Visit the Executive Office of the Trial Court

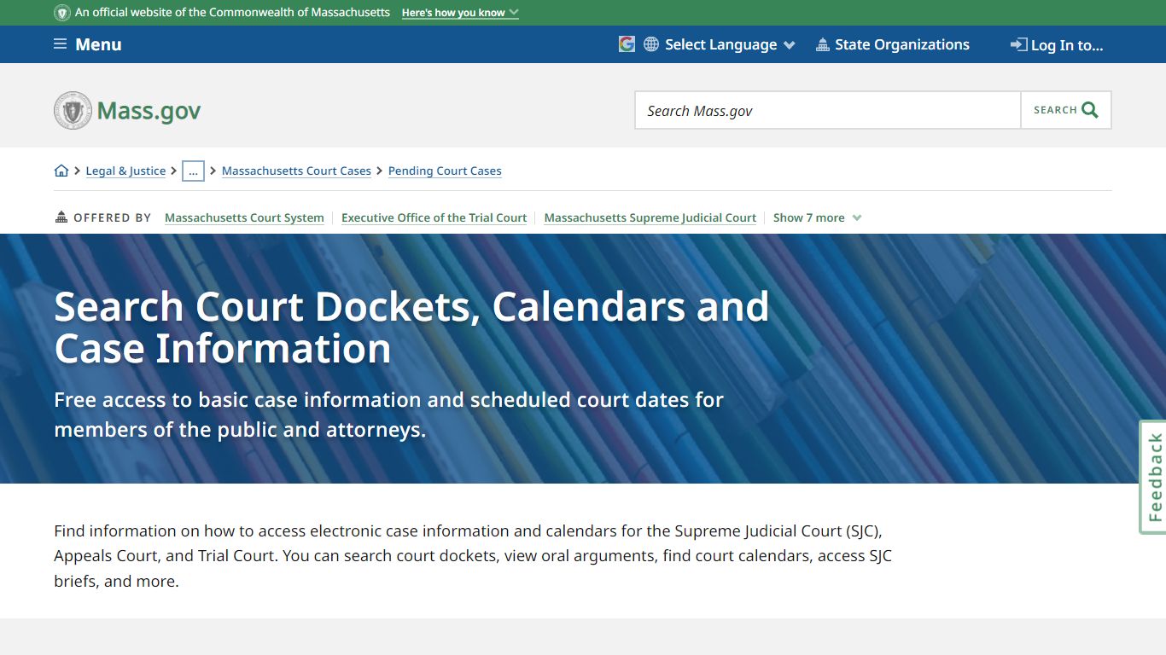pyautogui.click(x=434, y=217)
